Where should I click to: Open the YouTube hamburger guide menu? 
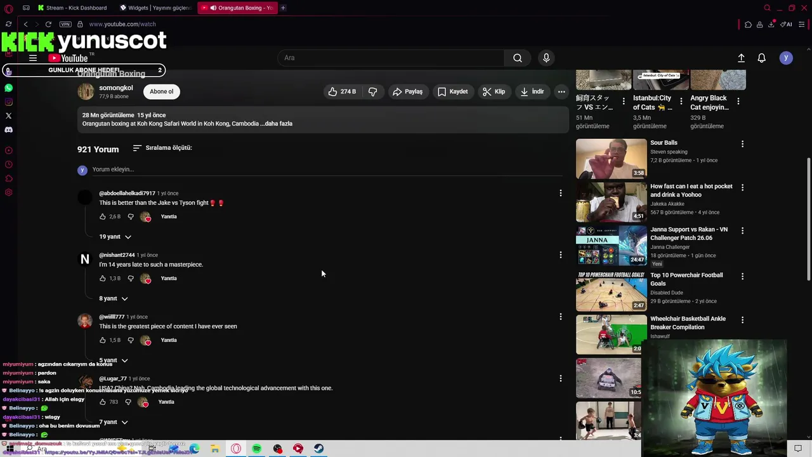point(33,58)
